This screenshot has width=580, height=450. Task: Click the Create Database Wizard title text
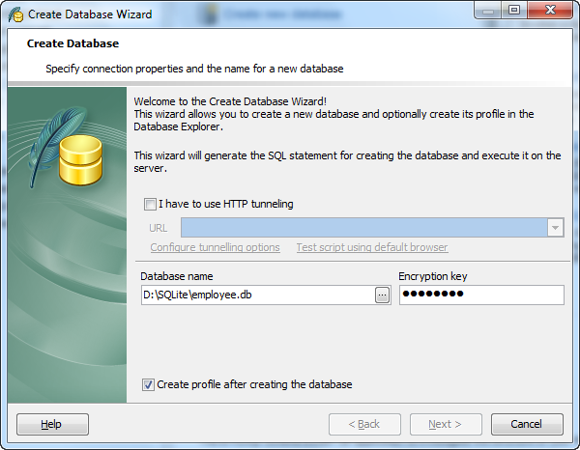[x=90, y=14]
